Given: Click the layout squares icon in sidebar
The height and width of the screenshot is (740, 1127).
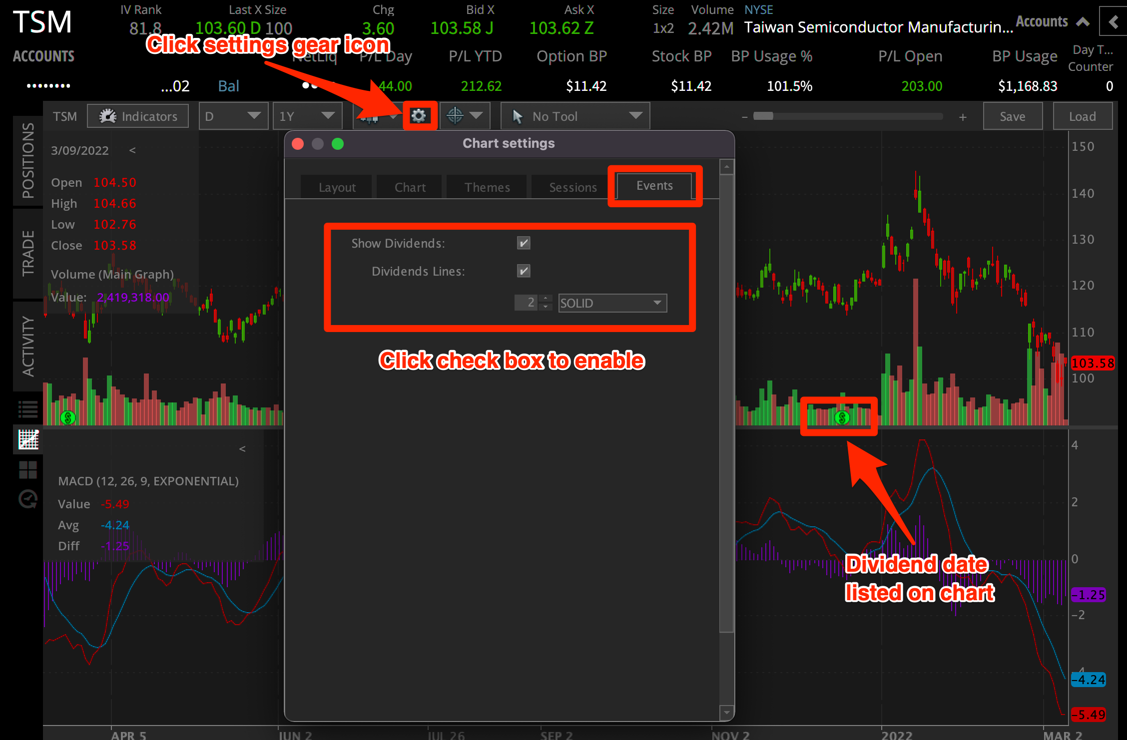Looking at the screenshot, I should pyautogui.click(x=27, y=469).
